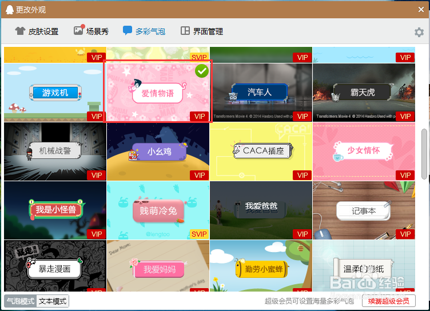This screenshot has width=430, height=311.
Task: Click the 续费超级会员 button
Action: click(389, 301)
